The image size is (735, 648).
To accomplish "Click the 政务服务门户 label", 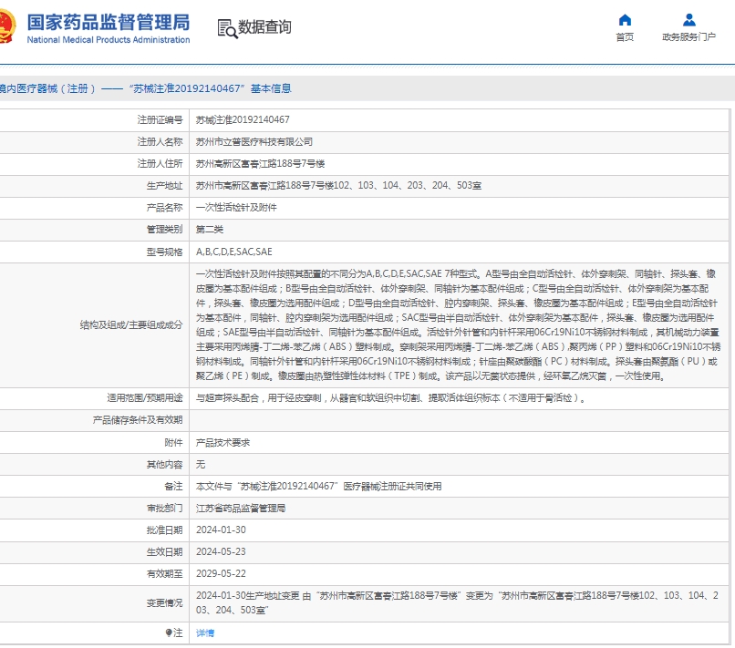I will click(x=689, y=37).
